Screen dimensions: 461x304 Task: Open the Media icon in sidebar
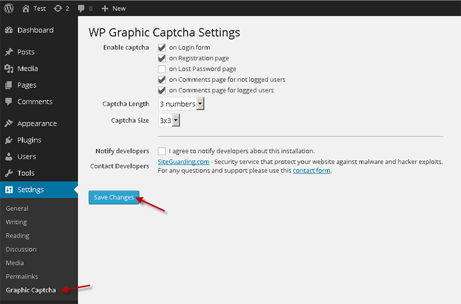[x=9, y=69]
